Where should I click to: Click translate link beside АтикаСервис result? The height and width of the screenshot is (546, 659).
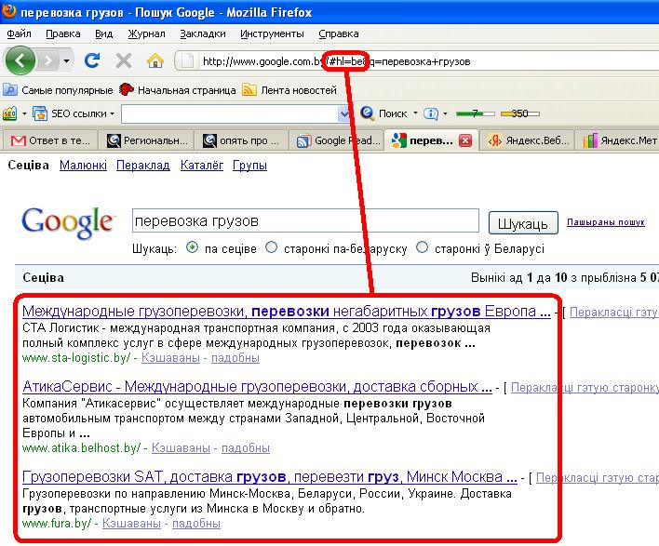click(x=585, y=388)
